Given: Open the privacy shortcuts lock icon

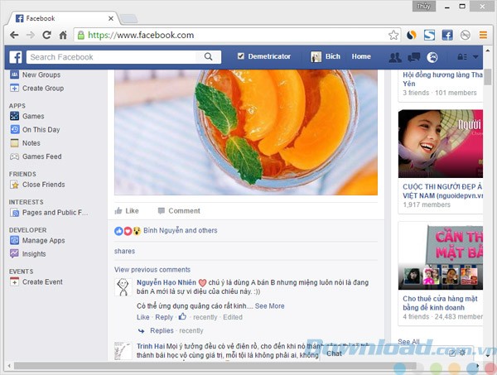Looking at the screenshot, I should 462,57.
